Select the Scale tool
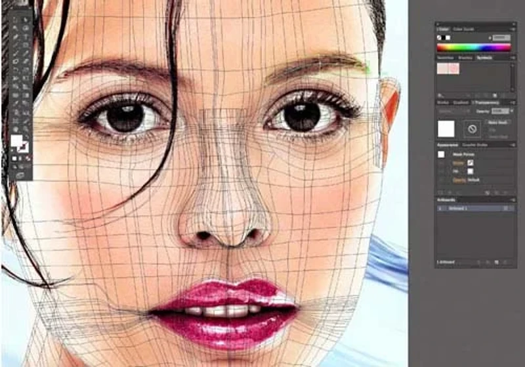This screenshot has height=367, width=525. pyautogui.click(x=26, y=69)
